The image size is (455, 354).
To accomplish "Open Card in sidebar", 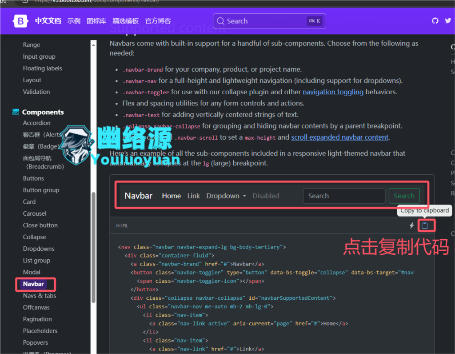I will point(29,202).
